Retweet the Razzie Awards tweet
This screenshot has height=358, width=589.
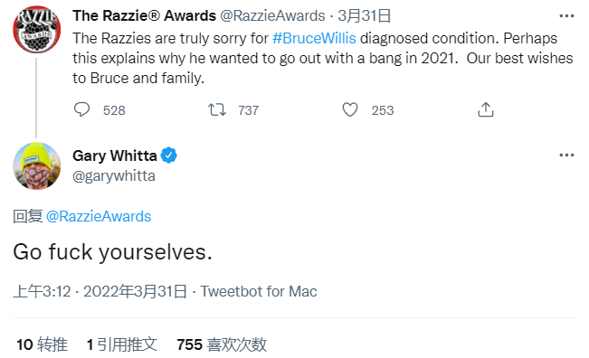217,109
